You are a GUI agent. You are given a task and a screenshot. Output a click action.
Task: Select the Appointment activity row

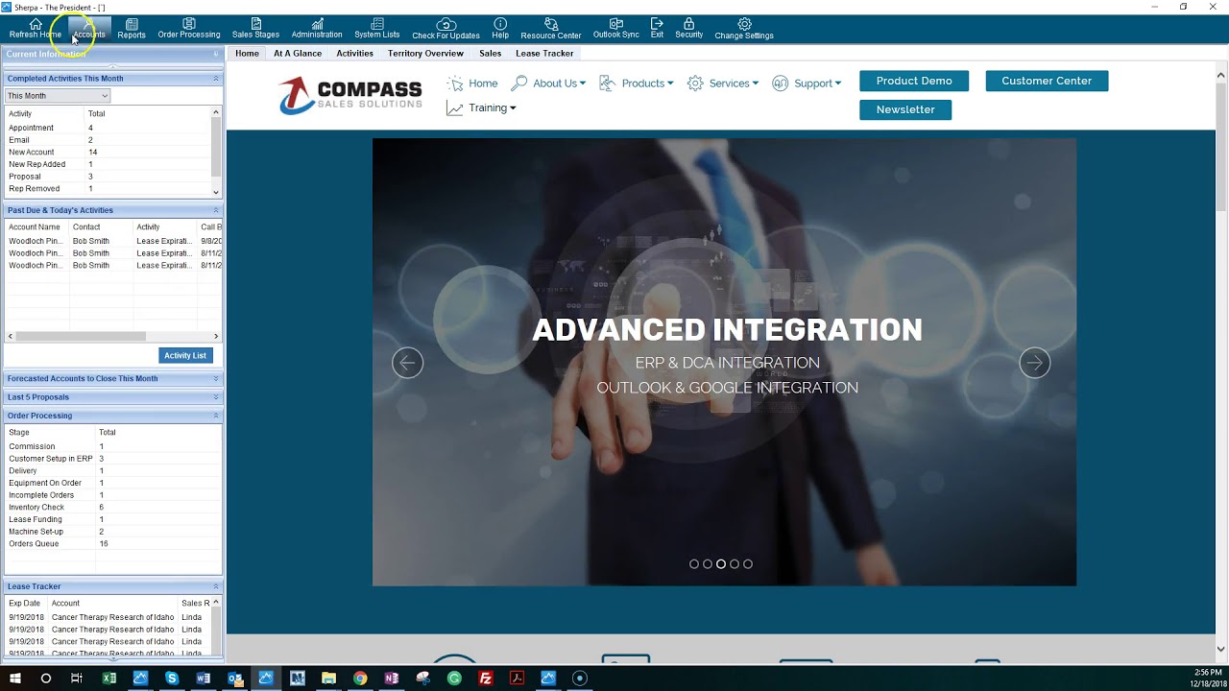pyautogui.click(x=108, y=128)
